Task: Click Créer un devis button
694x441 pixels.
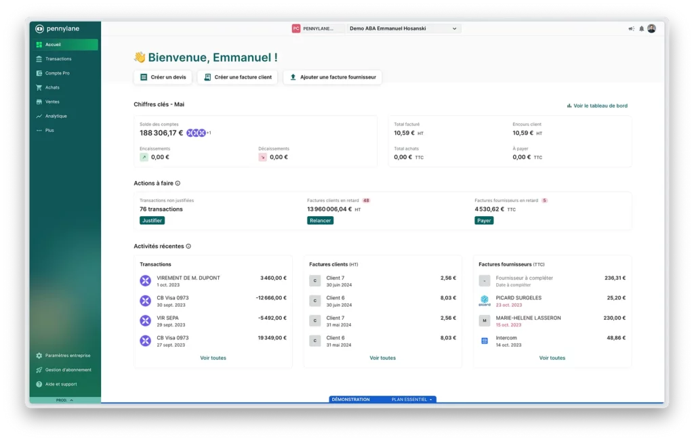Action: pos(163,77)
